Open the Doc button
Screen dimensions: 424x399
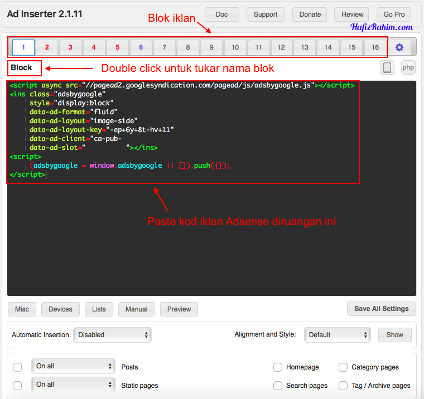221,14
